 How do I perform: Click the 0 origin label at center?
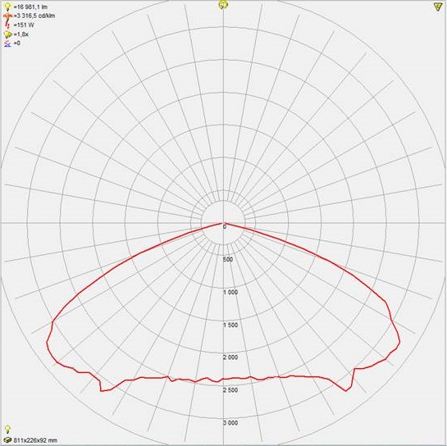(225, 227)
